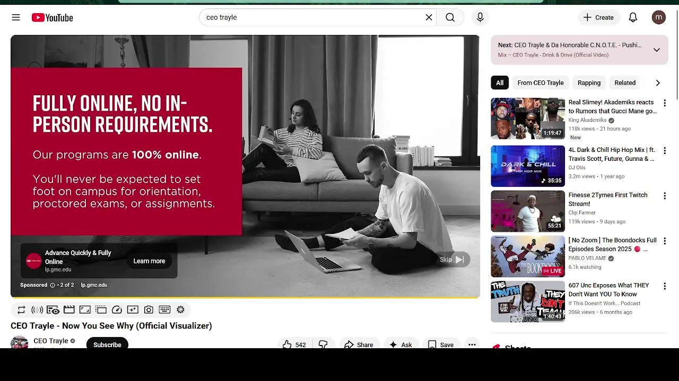Open the playback speed gauge icon
The height and width of the screenshot is (381, 679).
(117, 310)
